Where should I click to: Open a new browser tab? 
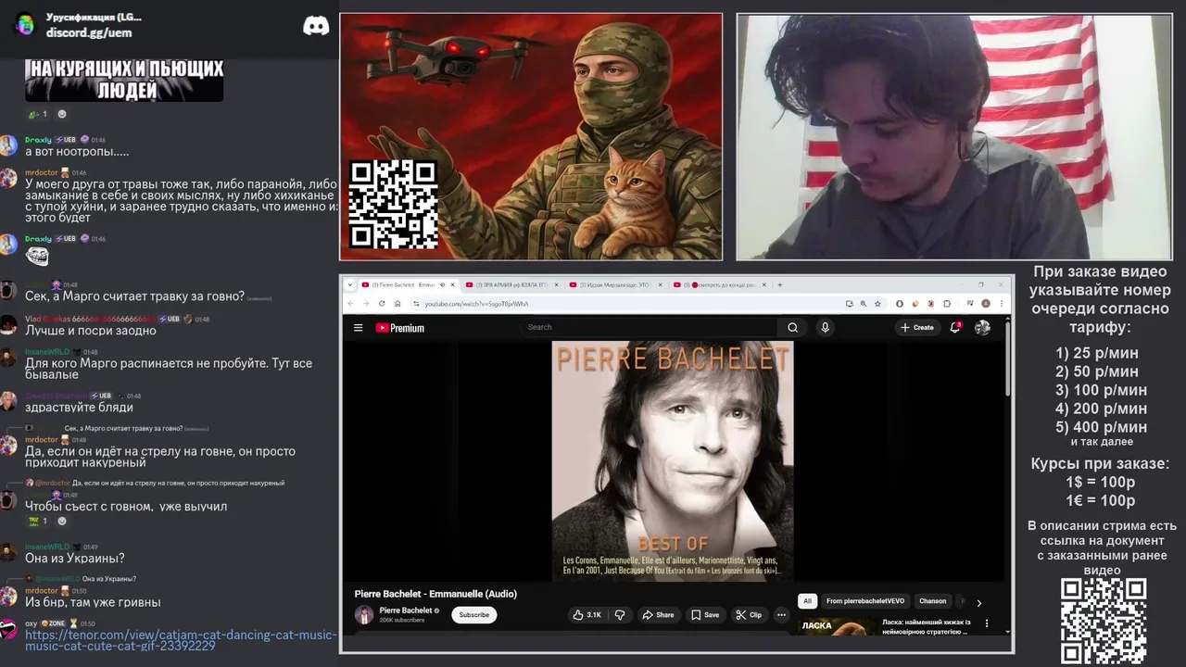click(x=780, y=284)
